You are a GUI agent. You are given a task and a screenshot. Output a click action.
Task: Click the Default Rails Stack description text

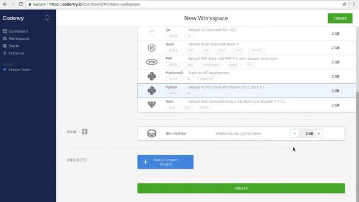pos(236,102)
